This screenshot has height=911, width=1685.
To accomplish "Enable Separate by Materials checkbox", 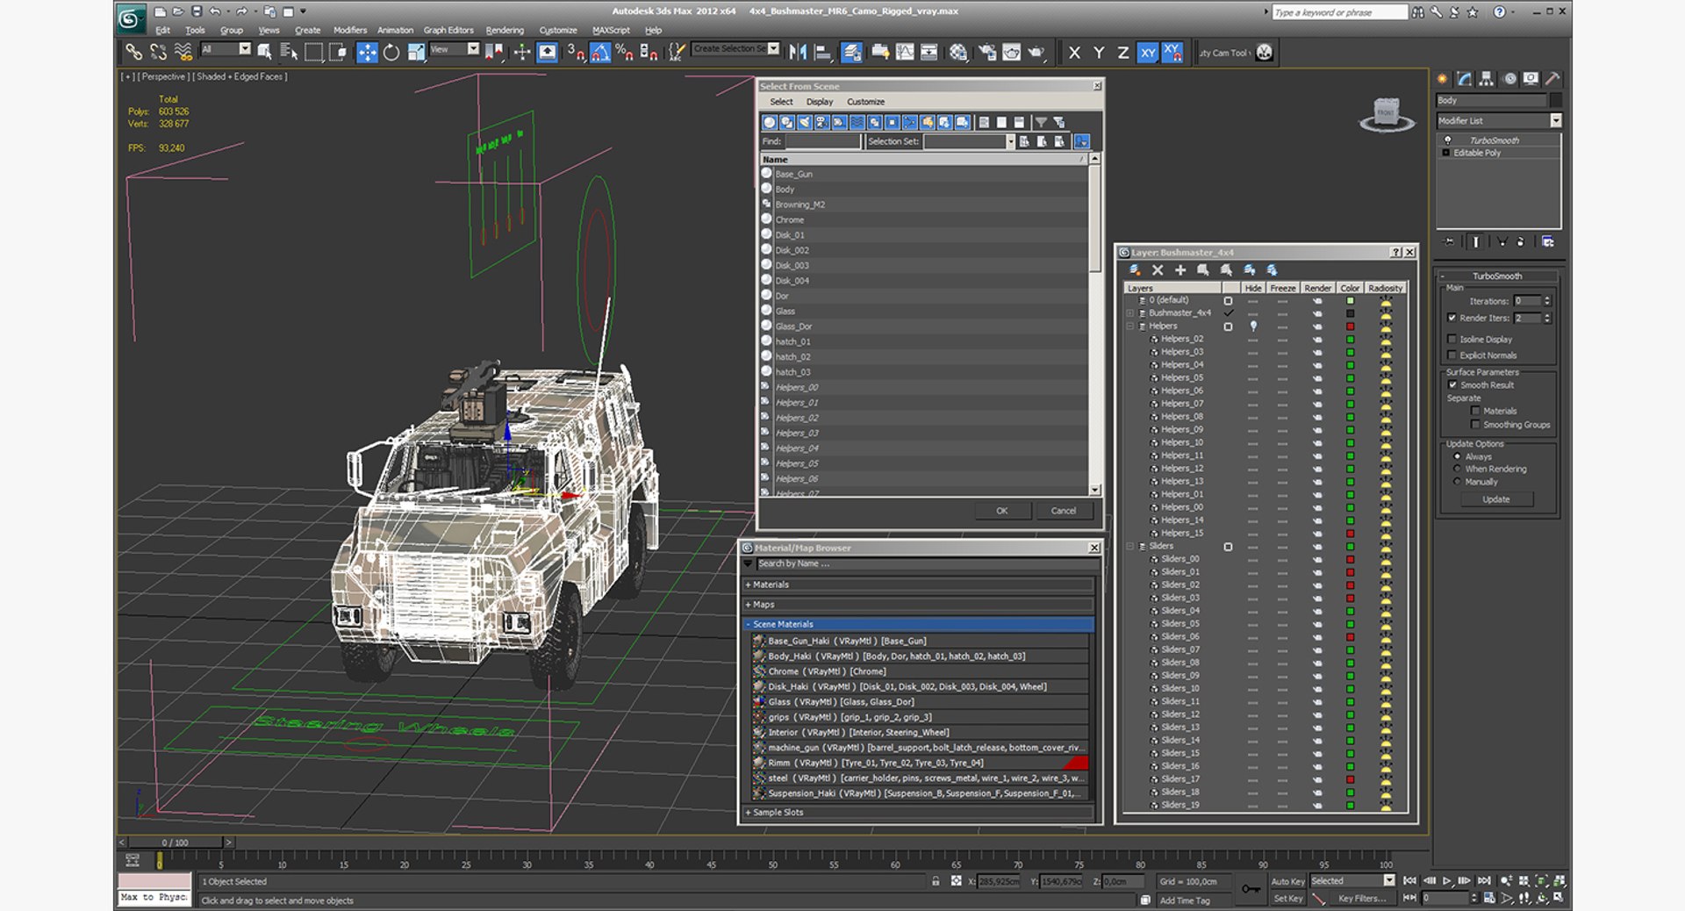I will pyautogui.click(x=1475, y=411).
